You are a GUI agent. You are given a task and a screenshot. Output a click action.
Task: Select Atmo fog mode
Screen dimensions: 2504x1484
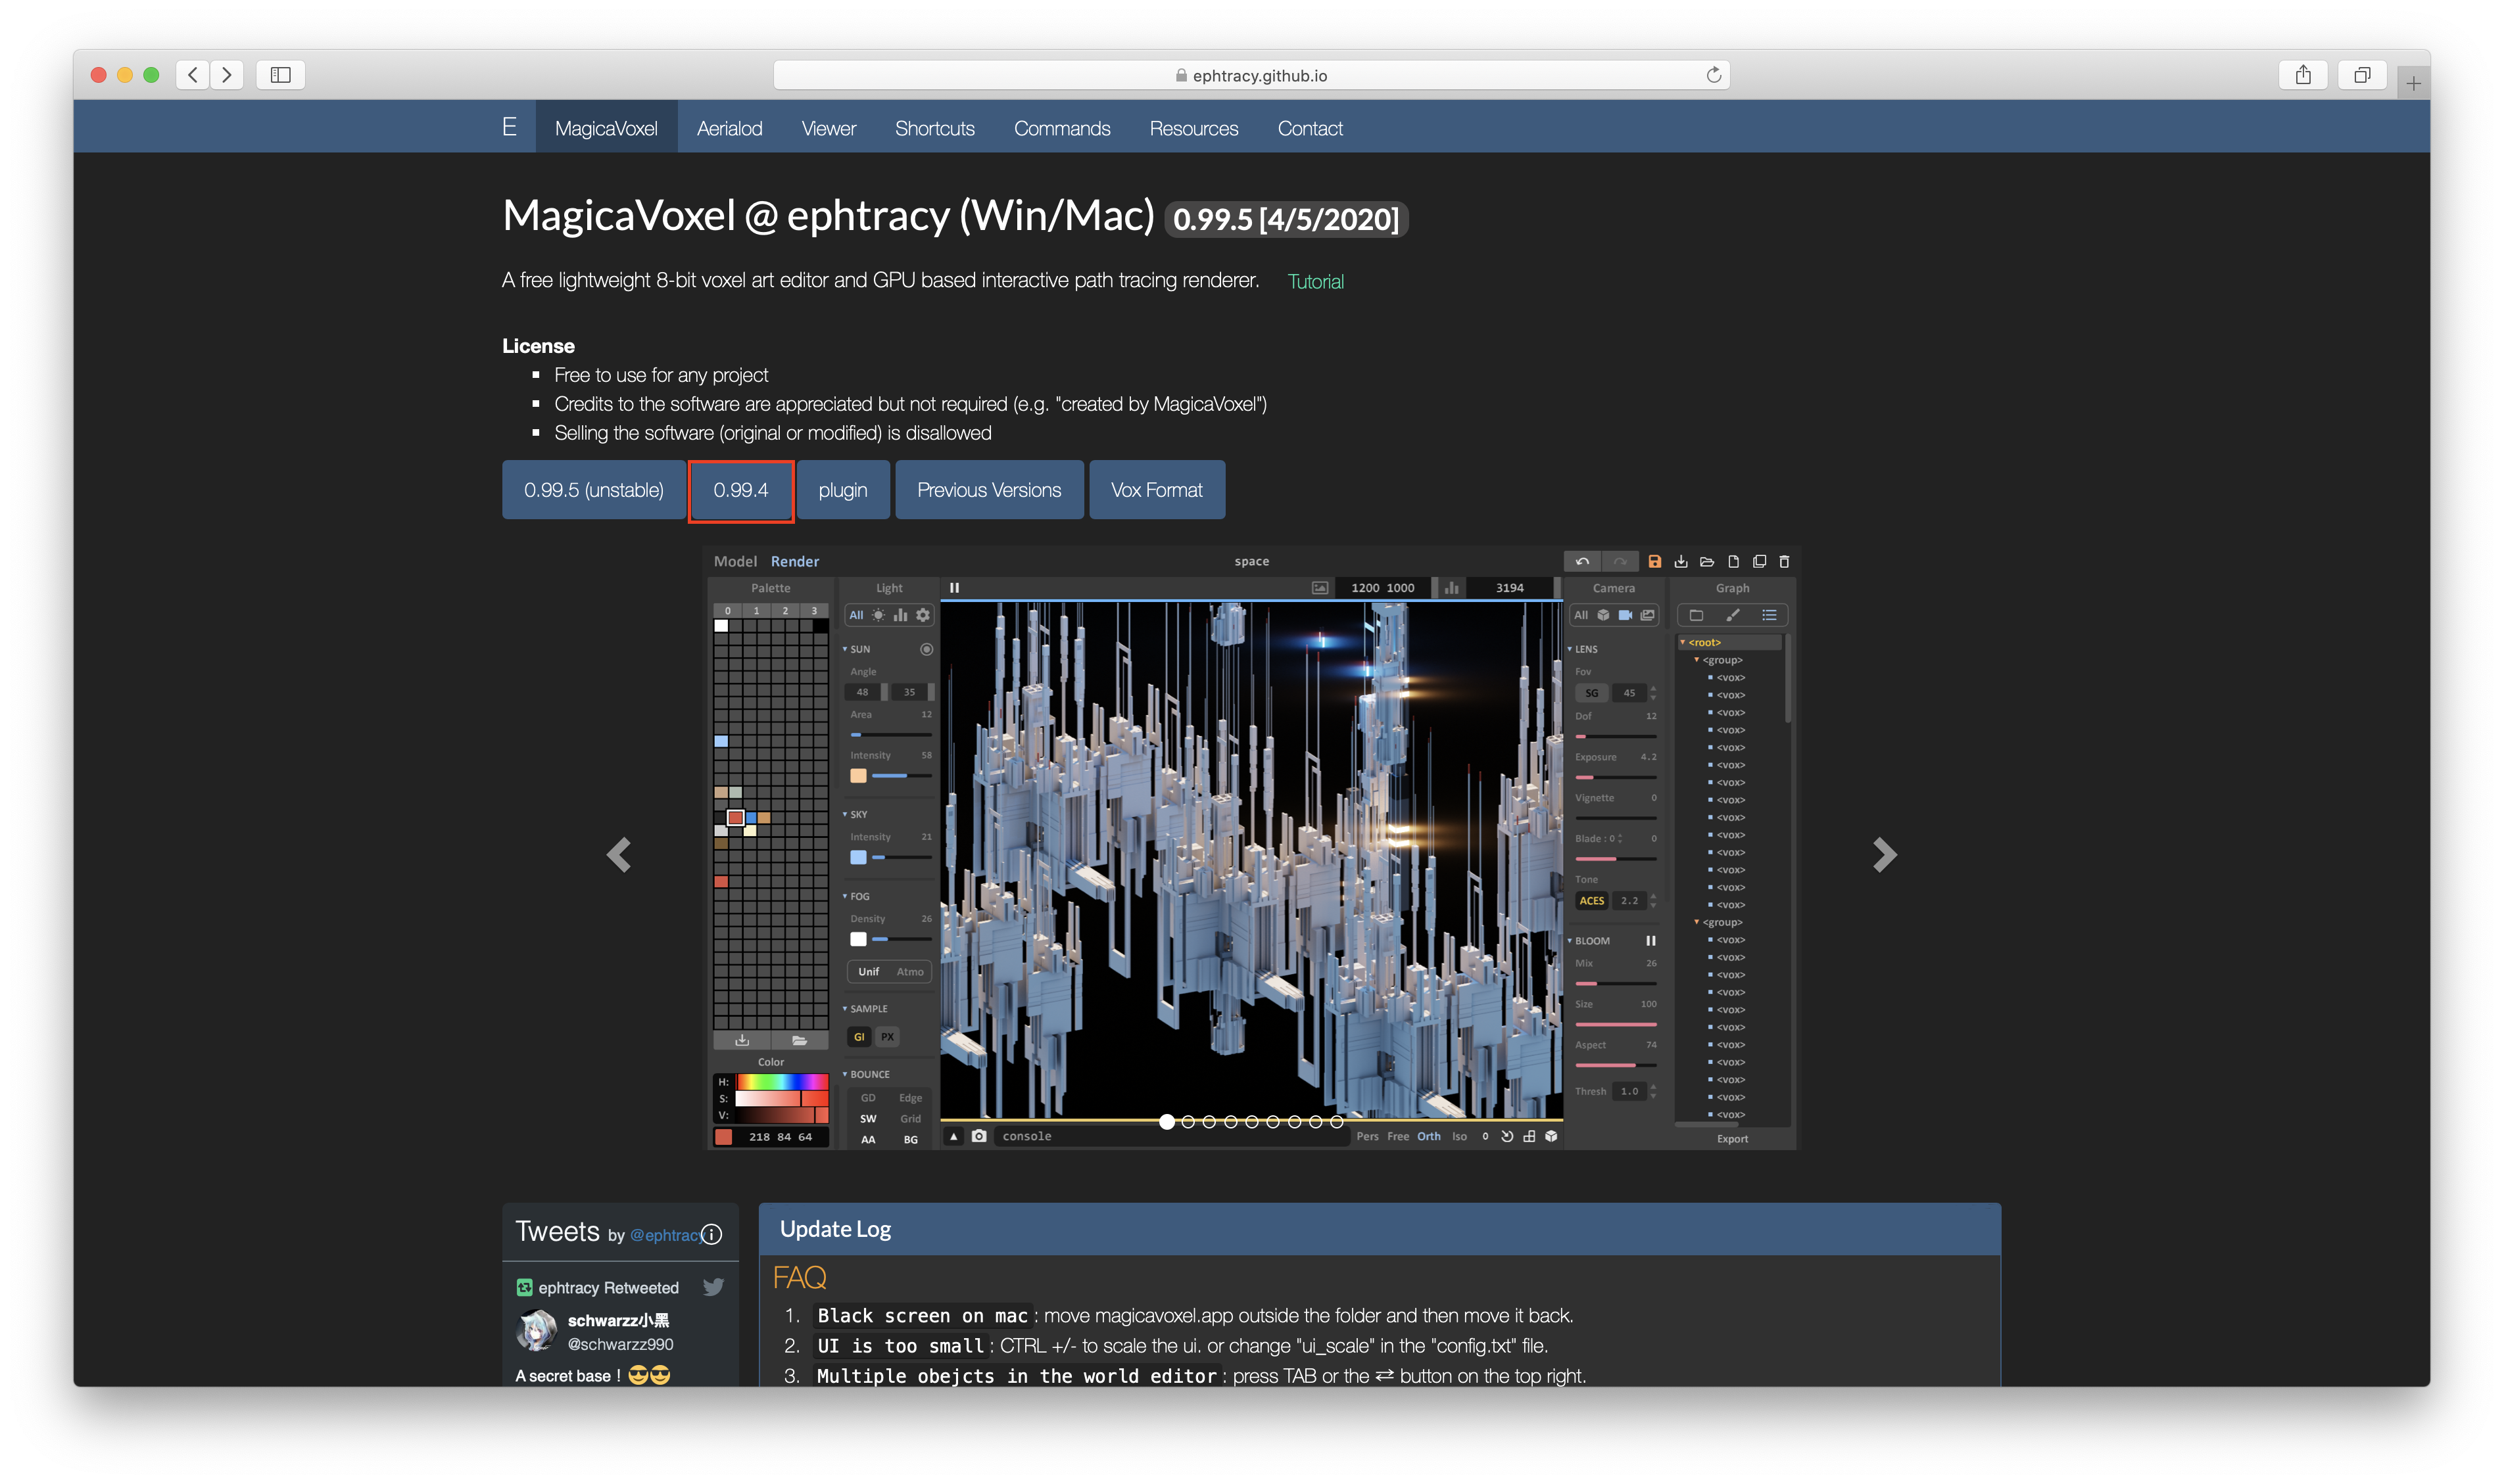pyautogui.click(x=909, y=971)
